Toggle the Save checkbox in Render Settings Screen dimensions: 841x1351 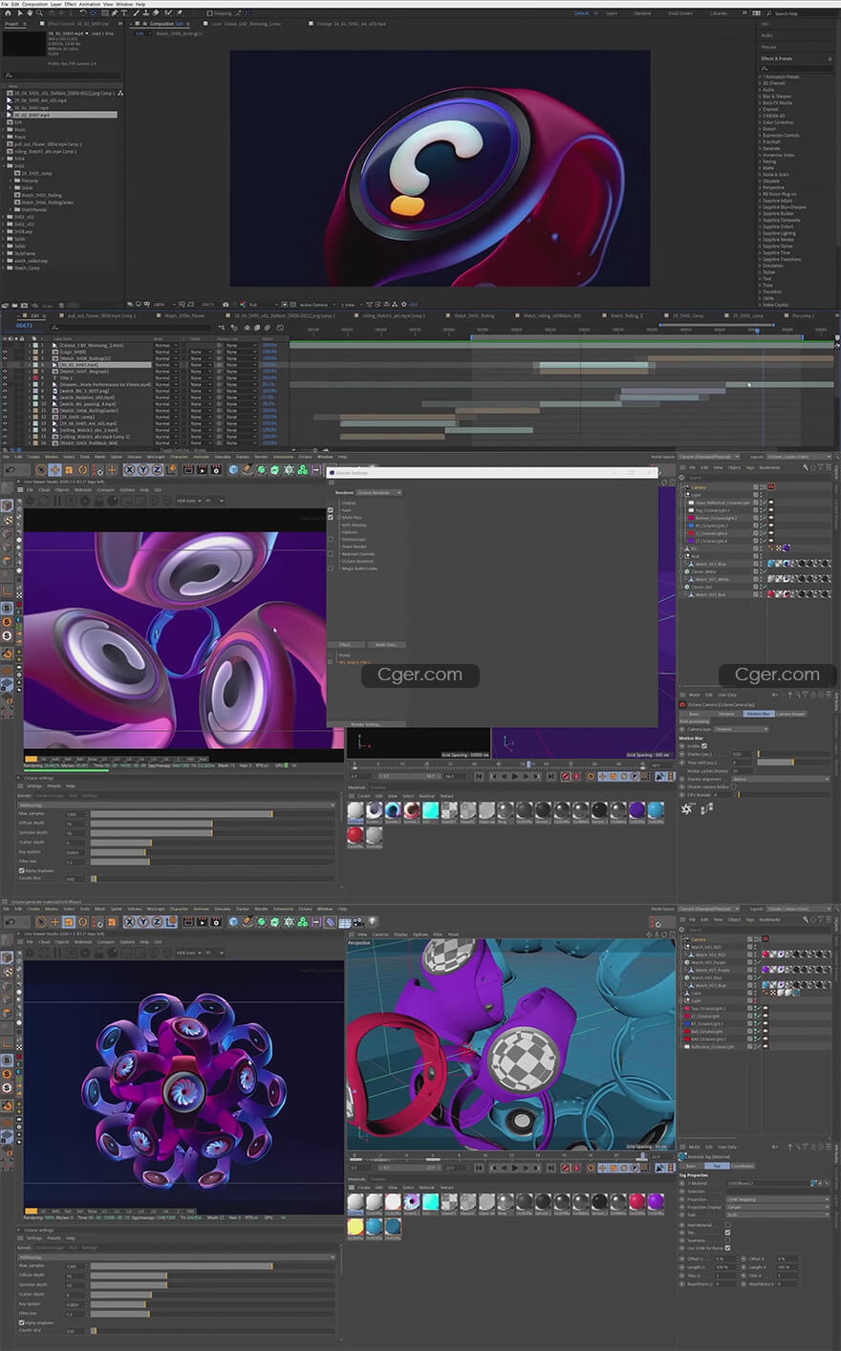coord(331,510)
